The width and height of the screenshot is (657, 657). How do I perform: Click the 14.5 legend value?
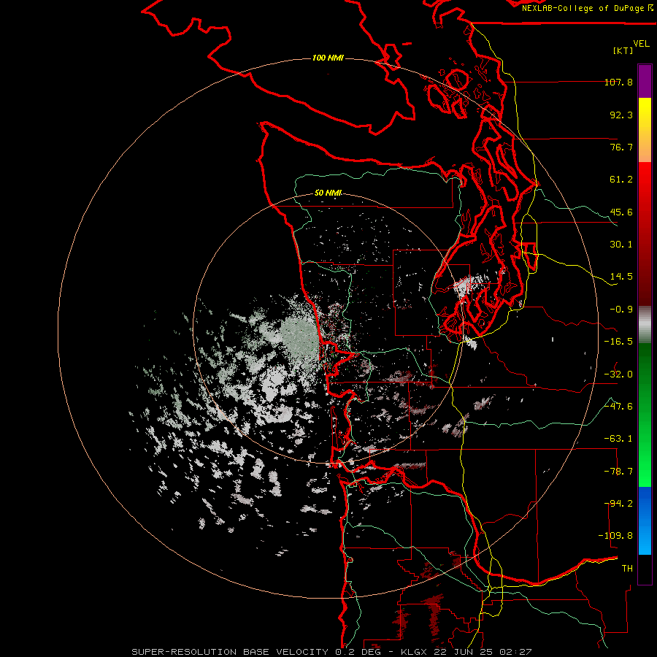621,277
